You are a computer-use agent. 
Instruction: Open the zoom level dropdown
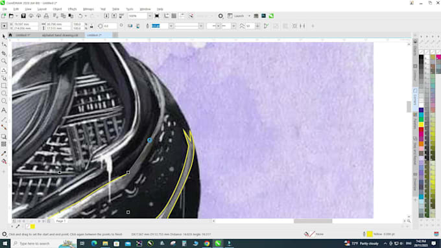[x=150, y=16]
